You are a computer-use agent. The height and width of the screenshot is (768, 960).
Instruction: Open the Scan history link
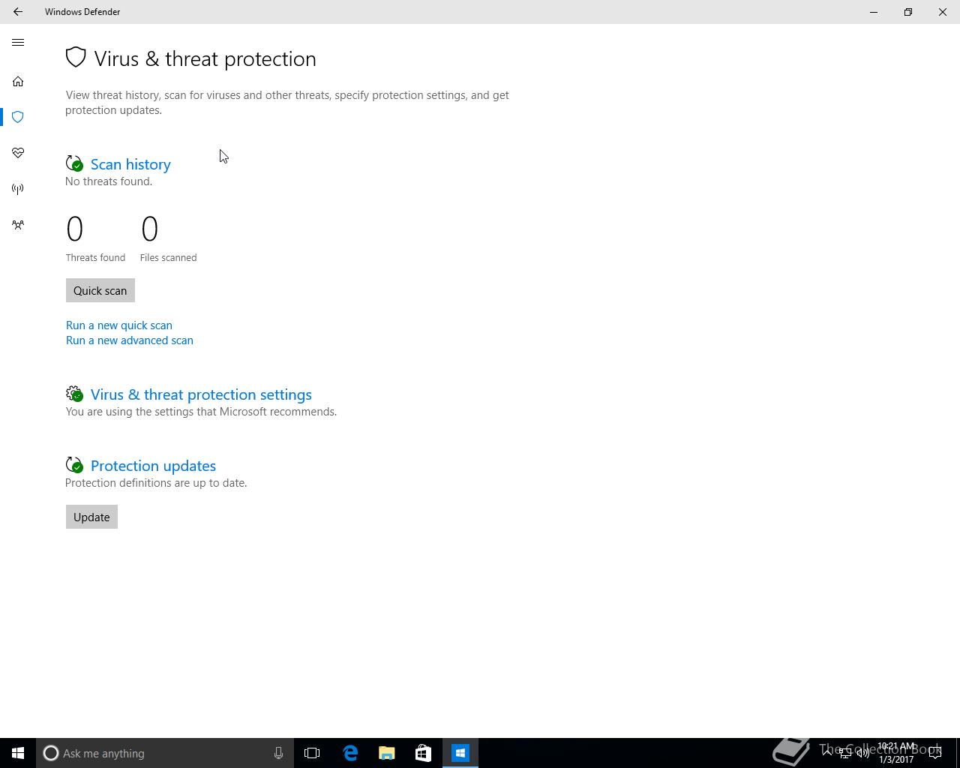coord(130,164)
